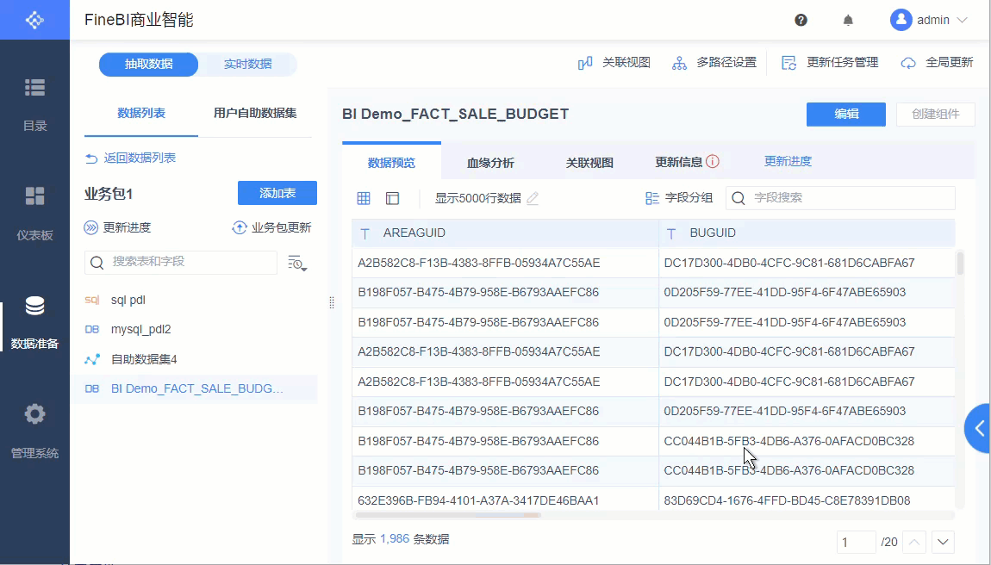Click the AREAGUID column header
This screenshot has width=991, height=565.
[505, 233]
